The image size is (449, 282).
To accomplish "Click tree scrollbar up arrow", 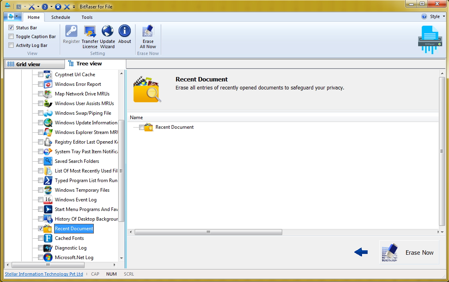I will (121, 74).
